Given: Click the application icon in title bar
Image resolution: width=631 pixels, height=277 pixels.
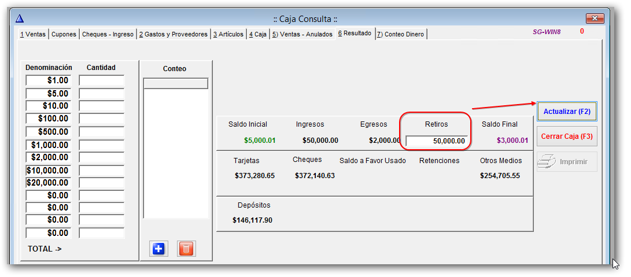Looking at the screenshot, I should [20, 19].
